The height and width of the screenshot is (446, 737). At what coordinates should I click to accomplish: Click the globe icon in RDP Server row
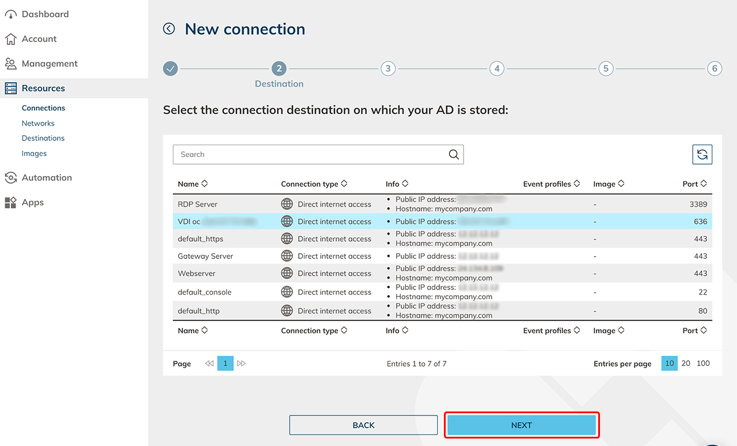[x=287, y=204]
